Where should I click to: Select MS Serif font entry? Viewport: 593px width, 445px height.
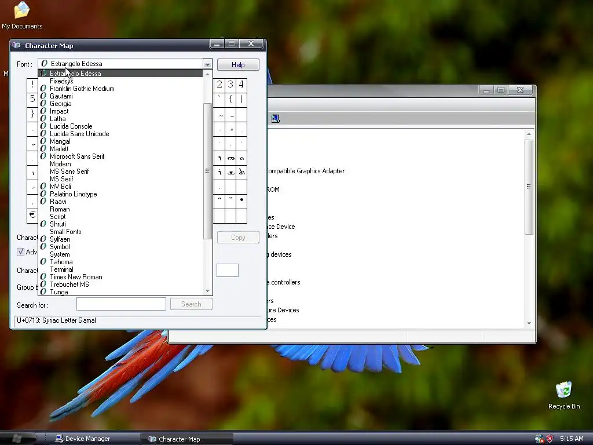[x=120, y=179]
